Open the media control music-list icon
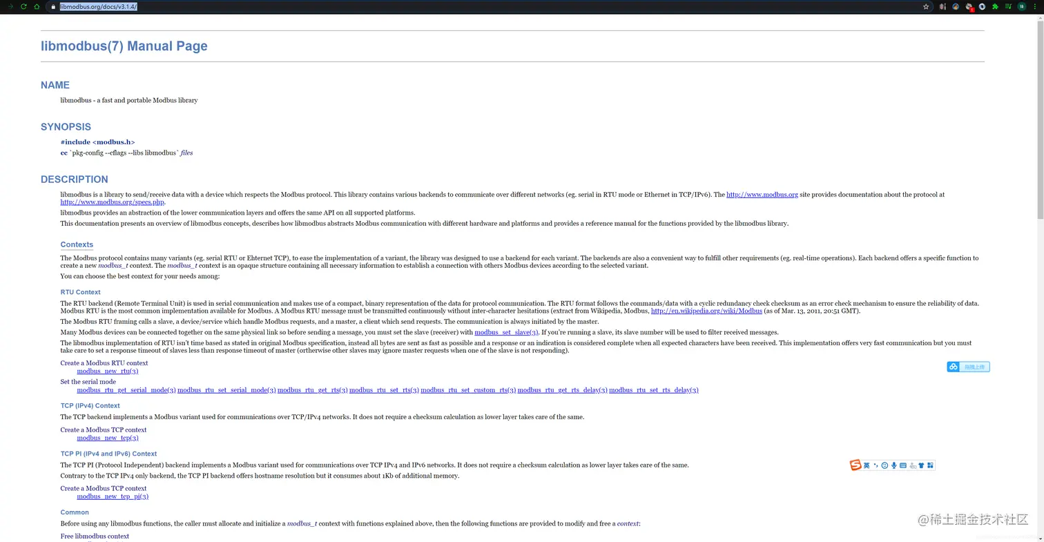The height and width of the screenshot is (542, 1044). click(1009, 6)
